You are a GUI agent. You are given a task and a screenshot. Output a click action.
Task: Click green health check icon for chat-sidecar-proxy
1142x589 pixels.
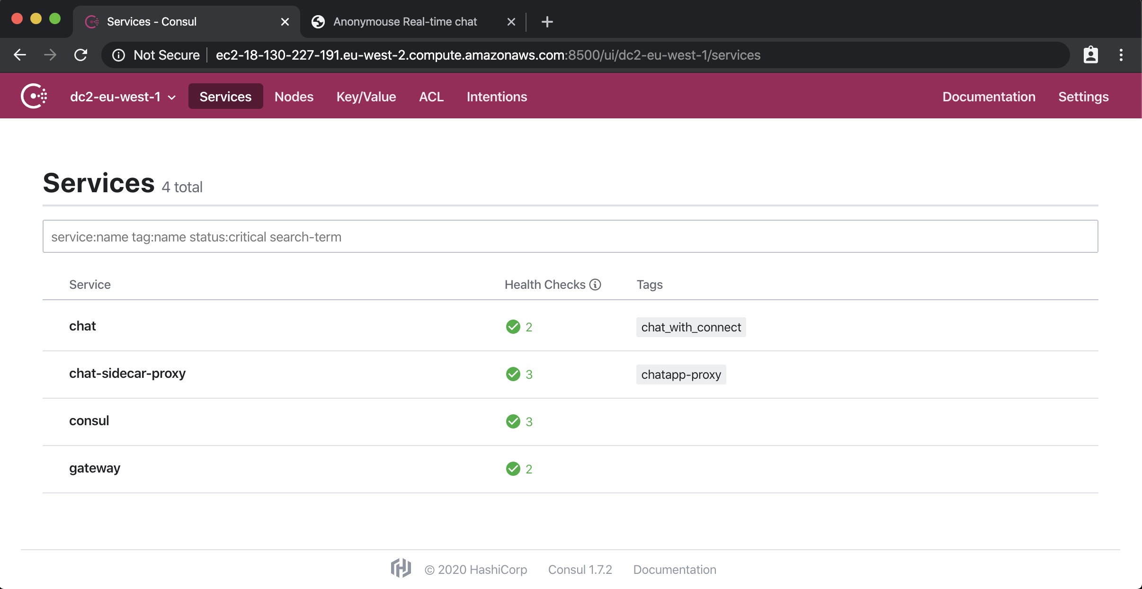click(513, 374)
